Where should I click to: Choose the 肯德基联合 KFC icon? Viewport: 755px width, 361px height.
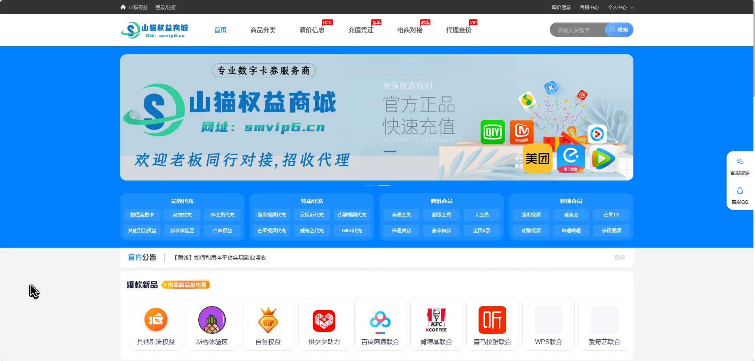[x=436, y=320]
